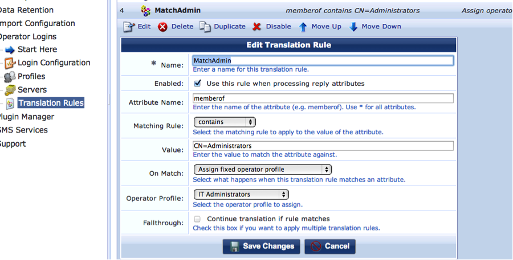
Task: Uncheck the Enabled rule checkbox
Action: [x=197, y=84]
